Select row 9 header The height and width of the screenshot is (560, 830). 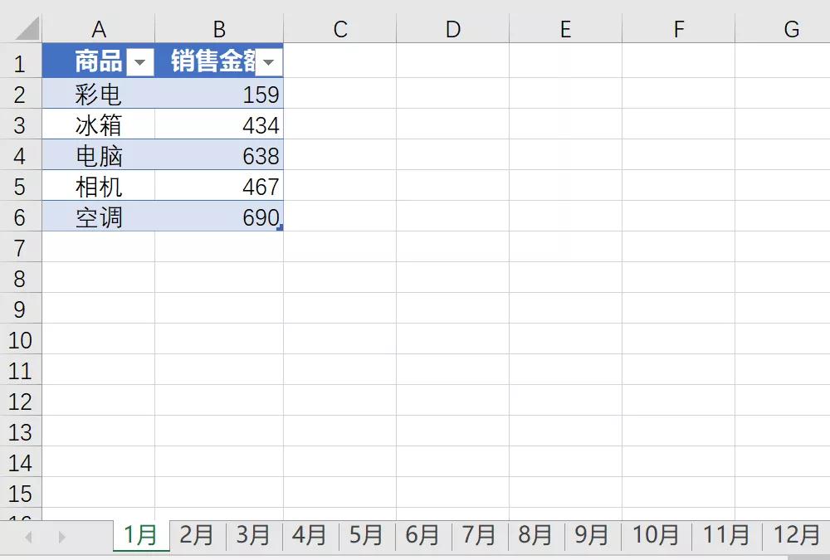click(20, 309)
